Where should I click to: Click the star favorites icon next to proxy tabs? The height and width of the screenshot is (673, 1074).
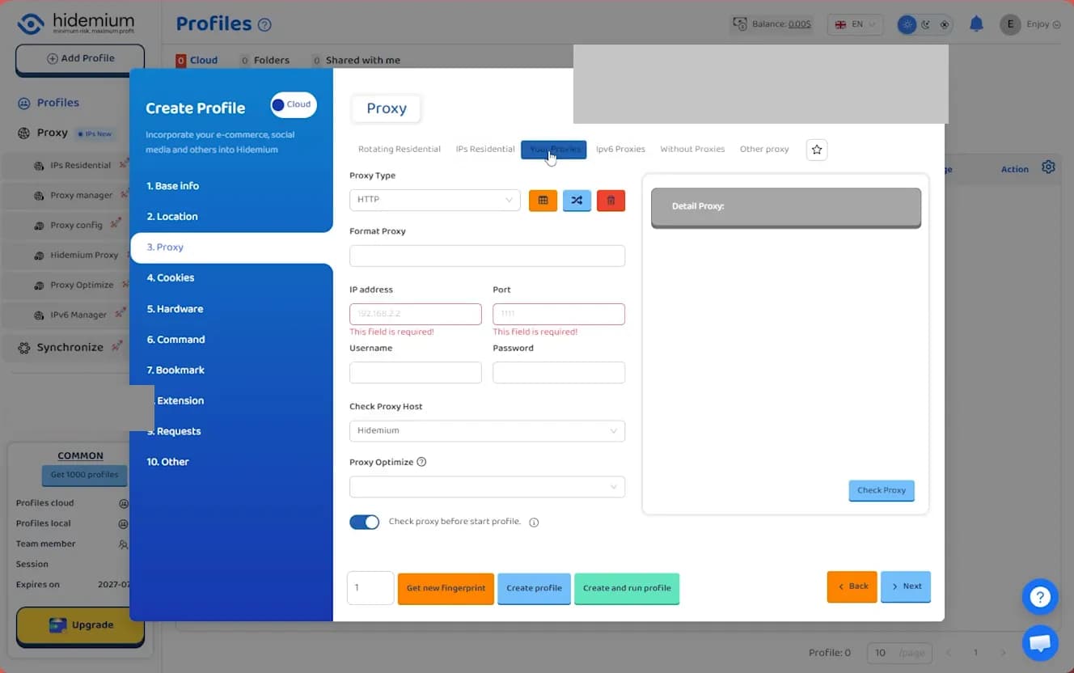click(817, 150)
